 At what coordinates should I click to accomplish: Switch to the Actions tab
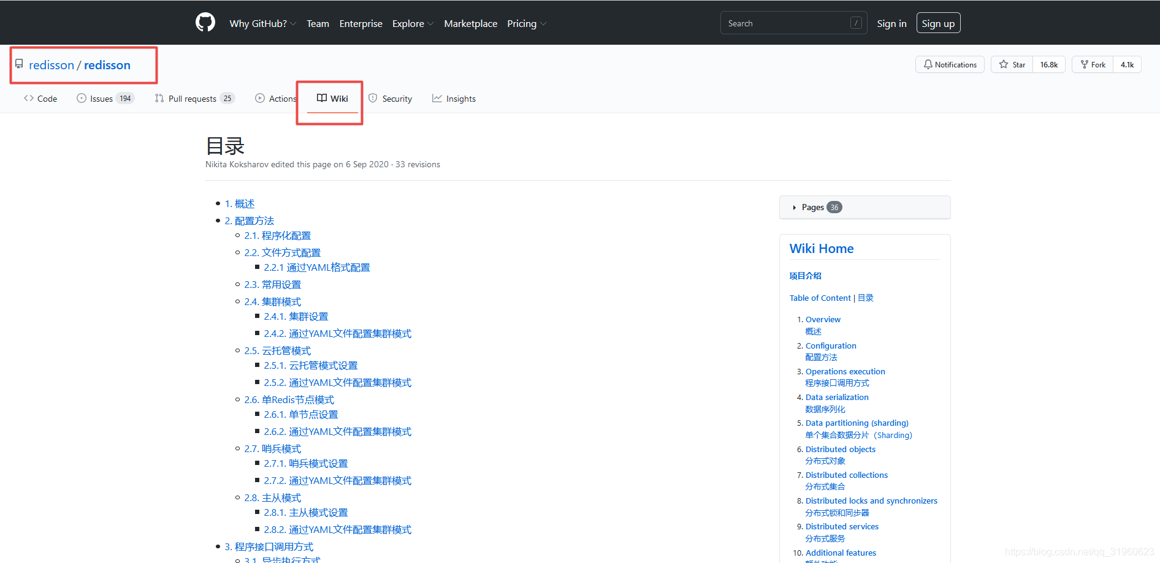[x=275, y=99]
